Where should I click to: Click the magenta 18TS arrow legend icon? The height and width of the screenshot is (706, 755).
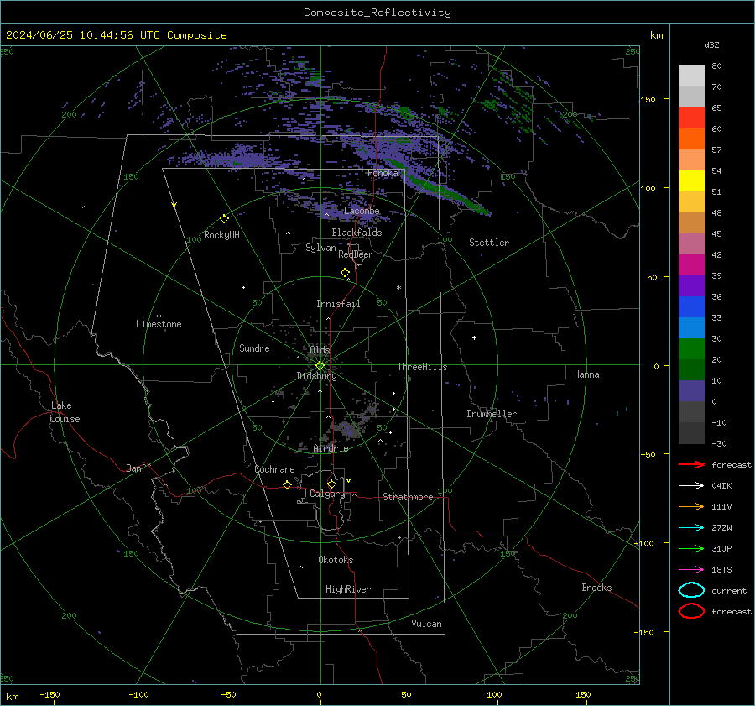coord(691,570)
